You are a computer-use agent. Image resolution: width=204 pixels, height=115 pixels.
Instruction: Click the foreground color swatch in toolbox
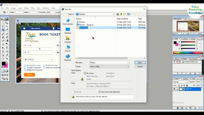coord(4,64)
